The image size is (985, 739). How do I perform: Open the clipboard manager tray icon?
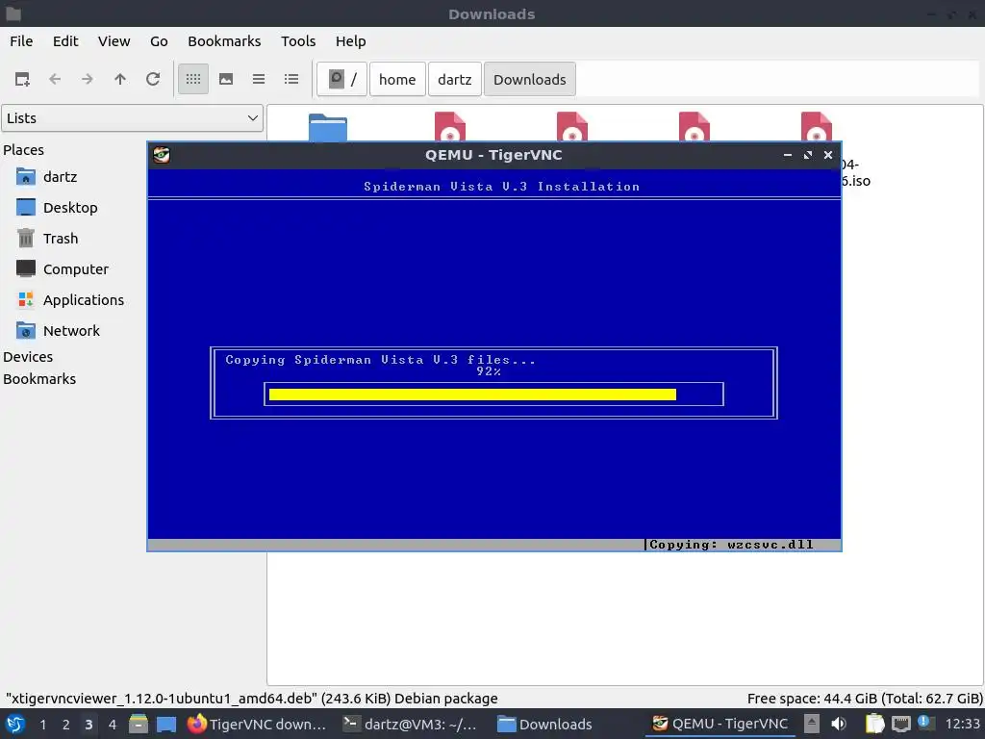[x=874, y=725]
